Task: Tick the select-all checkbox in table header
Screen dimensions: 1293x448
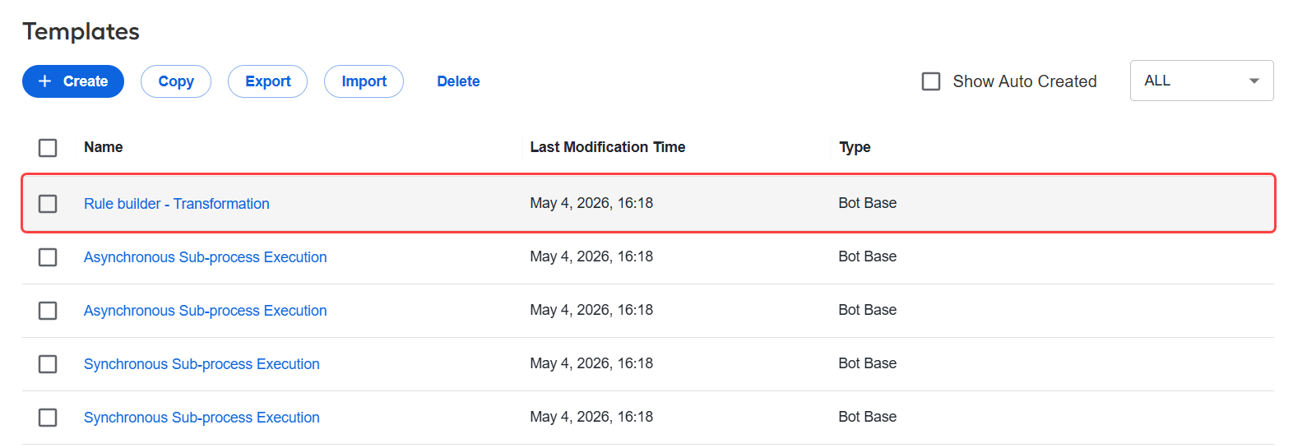Action: click(48, 148)
